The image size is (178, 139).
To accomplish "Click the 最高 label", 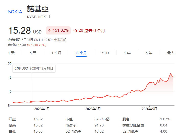I will [x=12, y=125].
